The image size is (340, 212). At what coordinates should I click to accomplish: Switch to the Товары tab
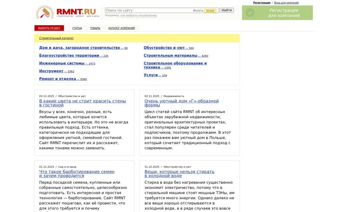[95, 28]
